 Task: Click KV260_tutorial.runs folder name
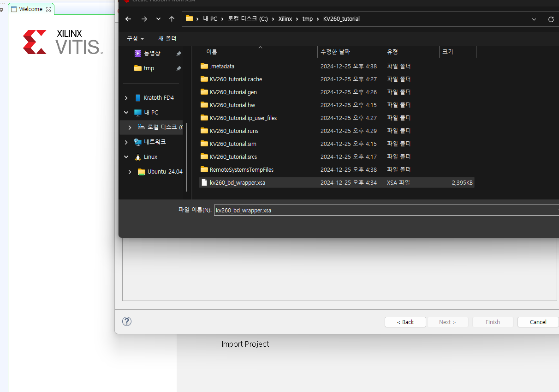234,131
